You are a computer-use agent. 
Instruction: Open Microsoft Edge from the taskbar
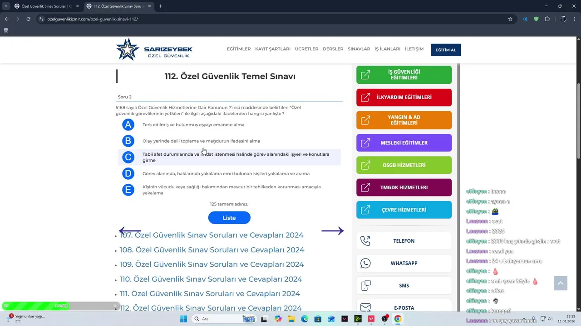pos(305,319)
